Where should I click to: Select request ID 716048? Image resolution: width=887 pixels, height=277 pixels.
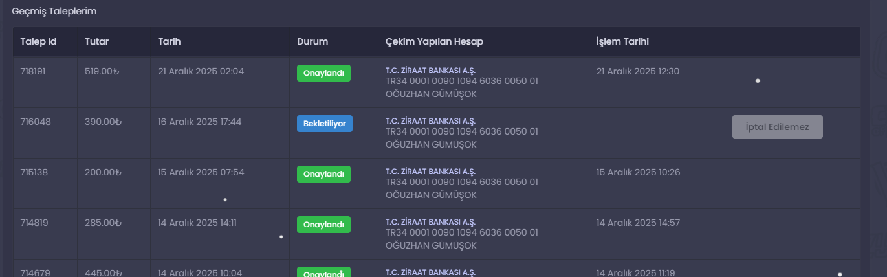coord(35,122)
